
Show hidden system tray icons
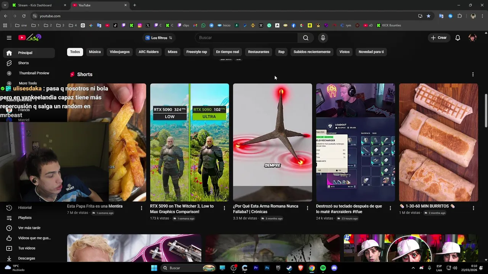(413, 268)
